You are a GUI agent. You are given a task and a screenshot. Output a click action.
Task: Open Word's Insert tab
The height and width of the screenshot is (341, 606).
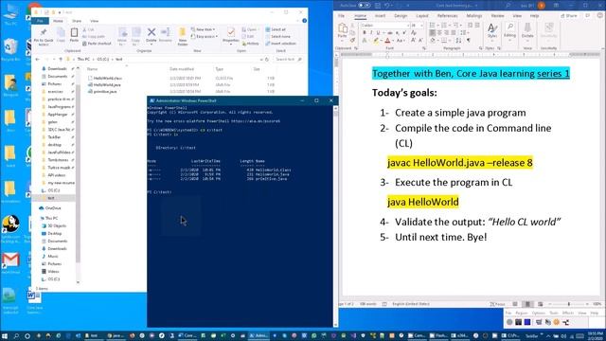[x=380, y=16]
